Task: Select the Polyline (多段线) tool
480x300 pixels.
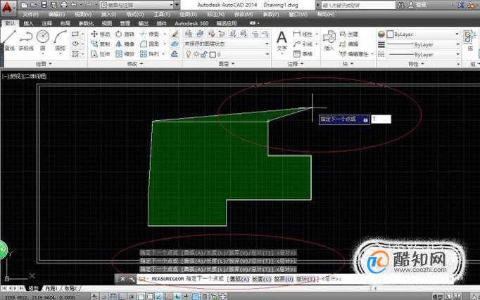Action: tap(26, 40)
